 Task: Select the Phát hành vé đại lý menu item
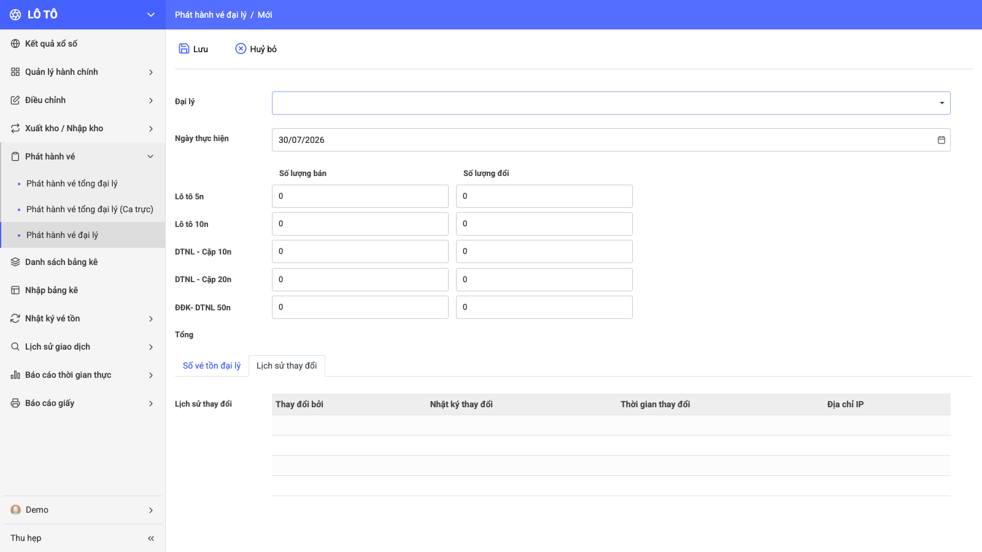tap(83, 235)
